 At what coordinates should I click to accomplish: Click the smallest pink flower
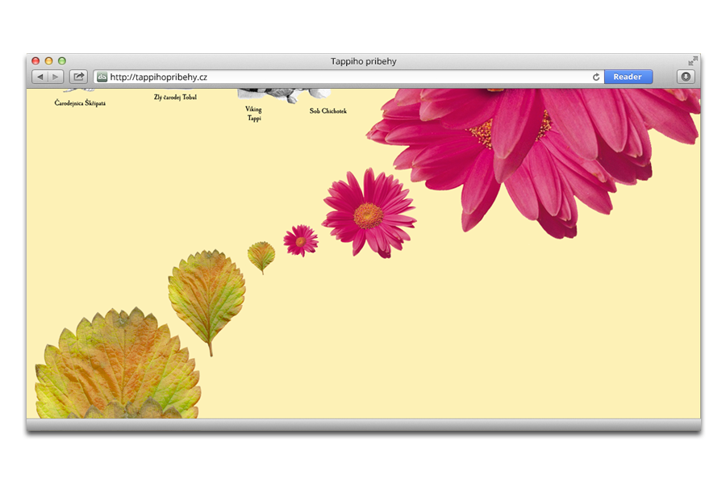click(300, 240)
